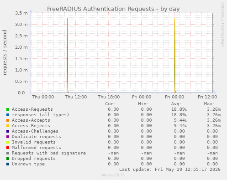Click the navy Unknown type swatch
This screenshot has height=180, width=227.
[8, 164]
